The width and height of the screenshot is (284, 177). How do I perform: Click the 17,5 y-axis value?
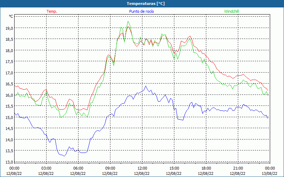pyautogui.click(x=10, y=62)
